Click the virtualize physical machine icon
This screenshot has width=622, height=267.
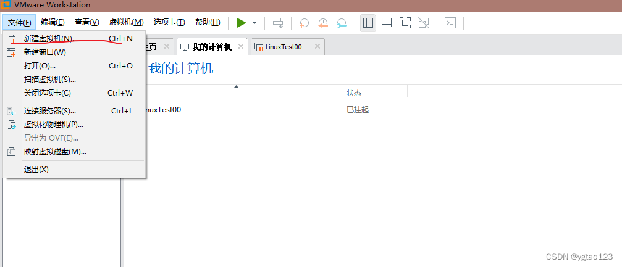coord(12,125)
